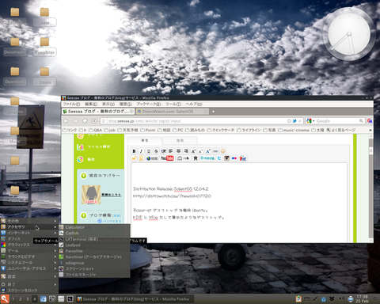The width and height of the screenshot is (380, 304).
Task: Expand the インターネット category in start menu
Action: pos(29,233)
